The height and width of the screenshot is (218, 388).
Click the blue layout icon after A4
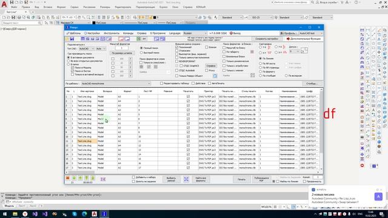(x=156, y=39)
